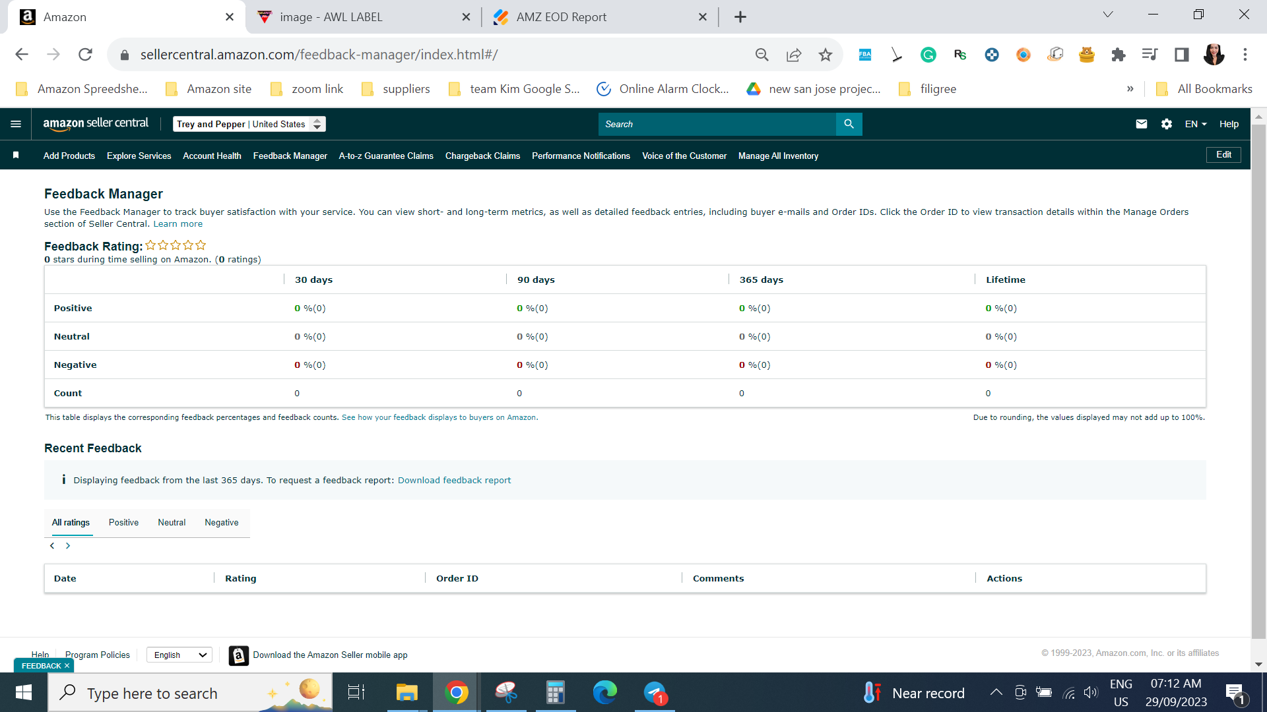Open the media control playlist icon

tap(1150, 55)
